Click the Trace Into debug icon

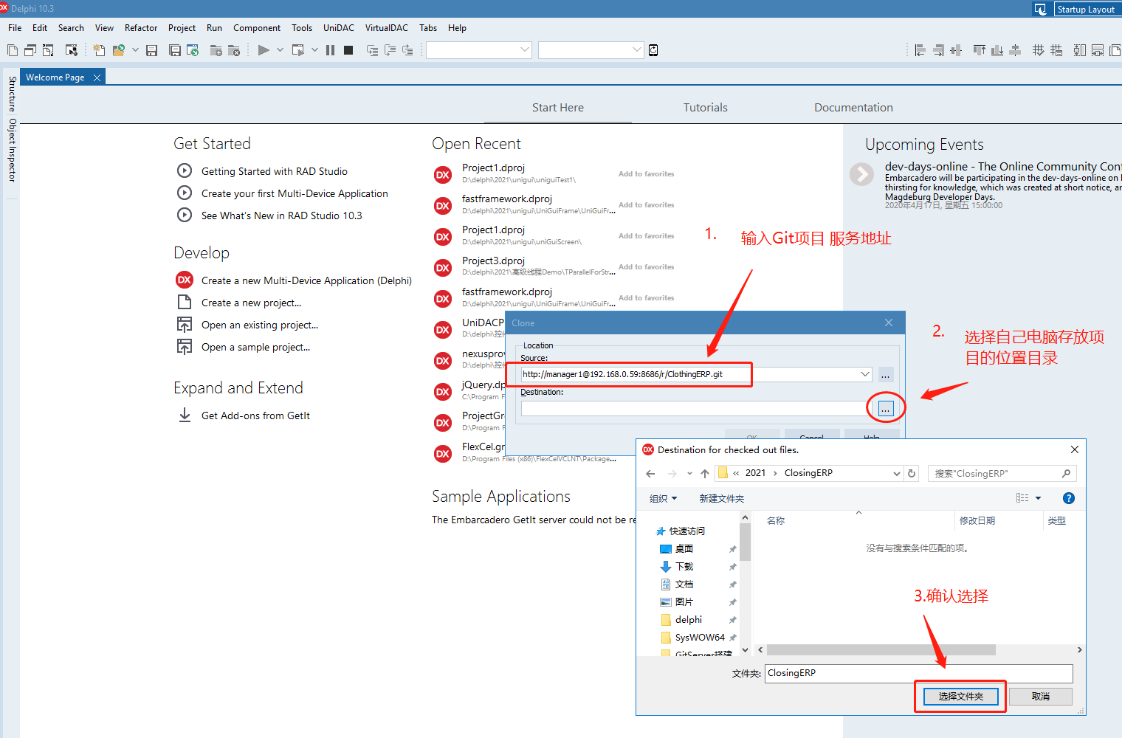pyautogui.click(x=373, y=50)
